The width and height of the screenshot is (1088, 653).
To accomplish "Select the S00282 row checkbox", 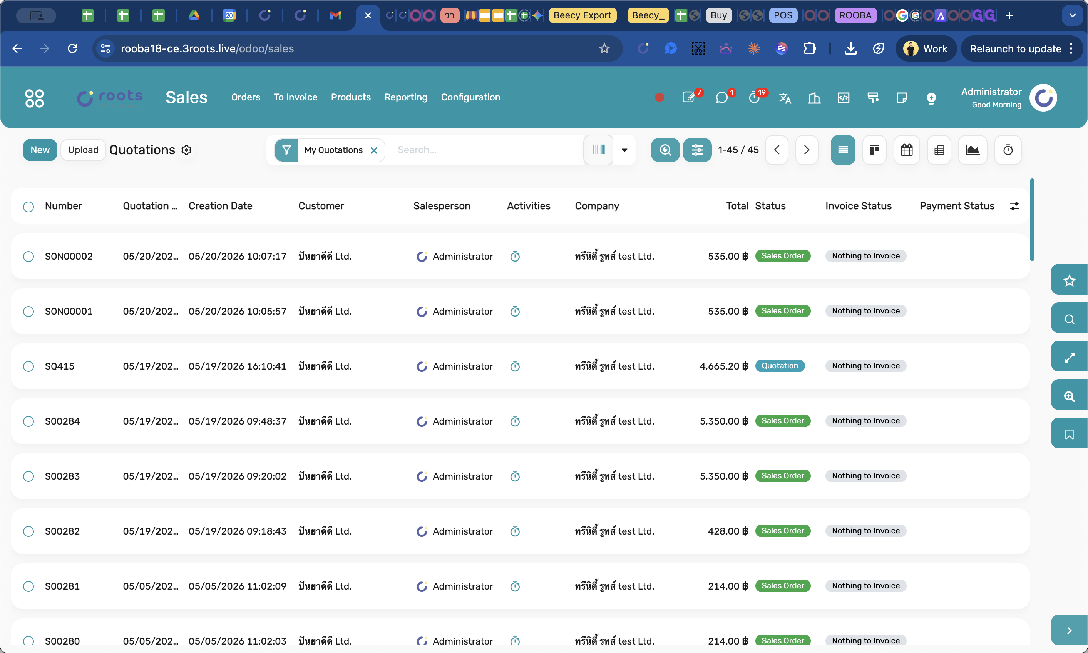I will pos(28,531).
